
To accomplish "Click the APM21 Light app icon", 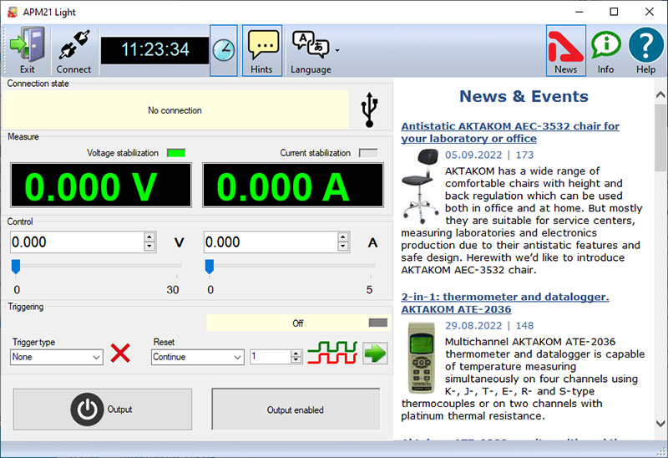I will click(x=12, y=12).
